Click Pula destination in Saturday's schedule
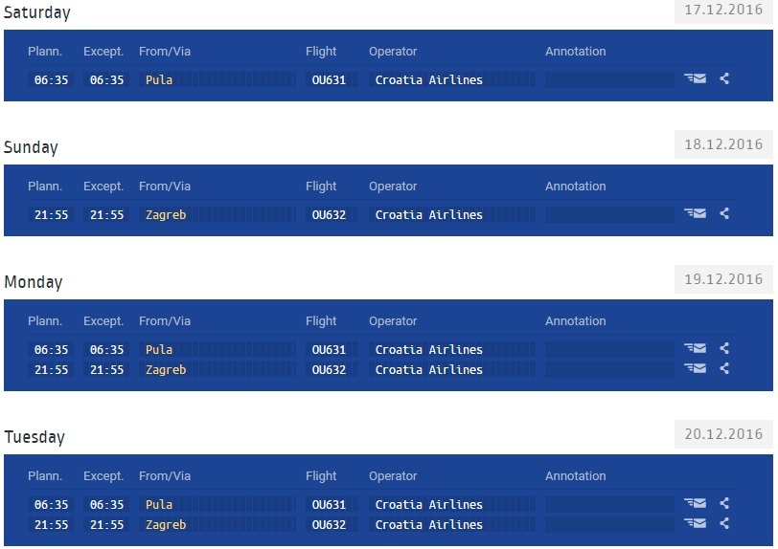The width and height of the screenshot is (778, 549). (x=159, y=80)
